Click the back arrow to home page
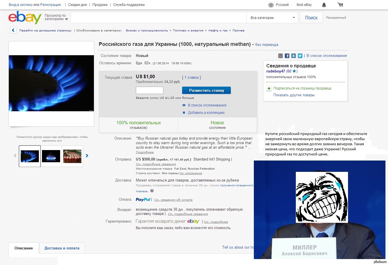 pyautogui.click(x=13, y=30)
